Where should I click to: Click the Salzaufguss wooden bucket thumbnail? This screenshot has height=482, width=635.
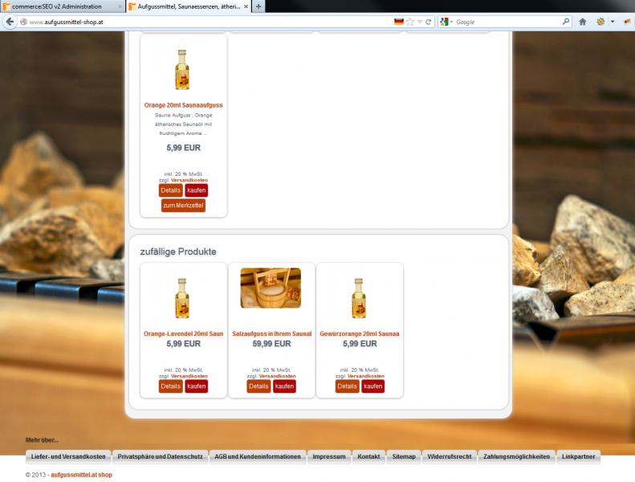pos(271,288)
